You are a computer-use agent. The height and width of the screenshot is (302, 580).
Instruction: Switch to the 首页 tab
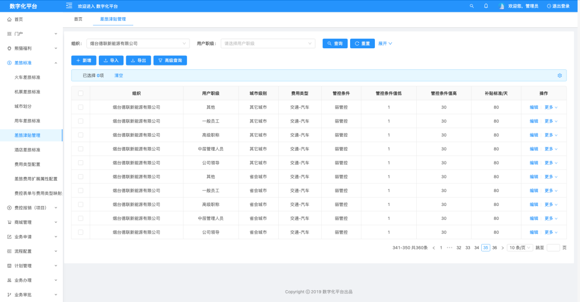coord(78,19)
